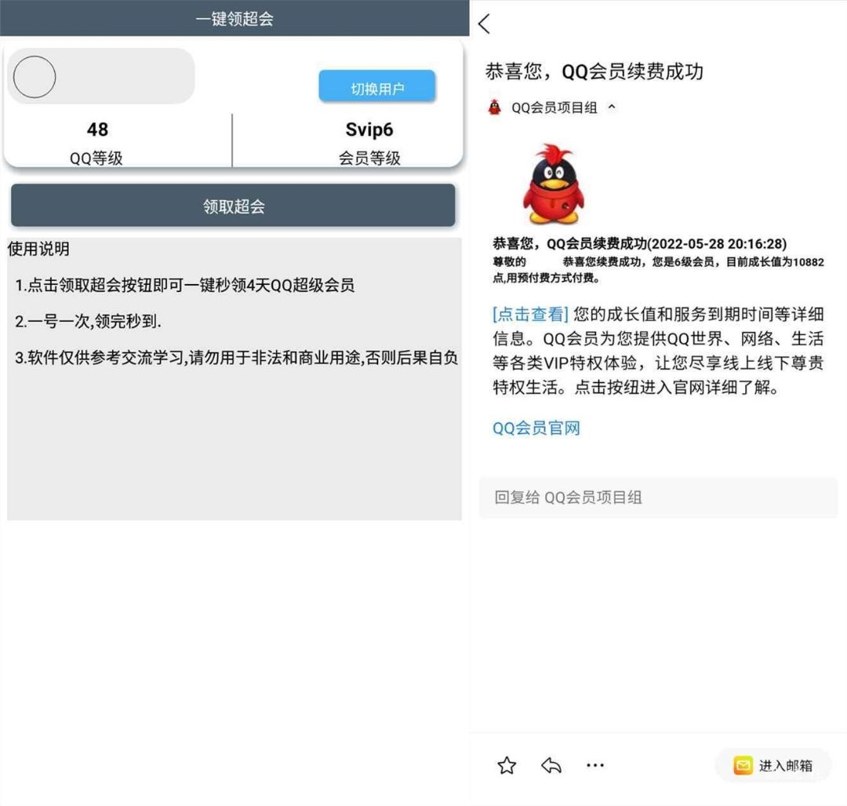Tap the QQ等级 48 stat

coord(97,141)
